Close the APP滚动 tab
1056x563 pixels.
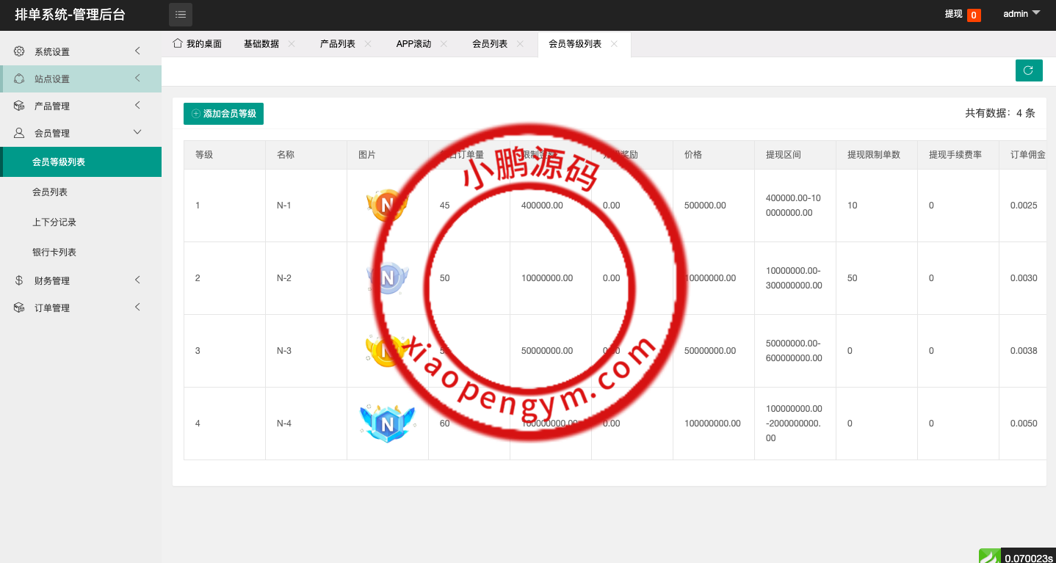click(444, 44)
